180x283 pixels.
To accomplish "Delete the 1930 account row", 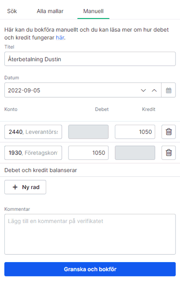I will pos(169,152).
